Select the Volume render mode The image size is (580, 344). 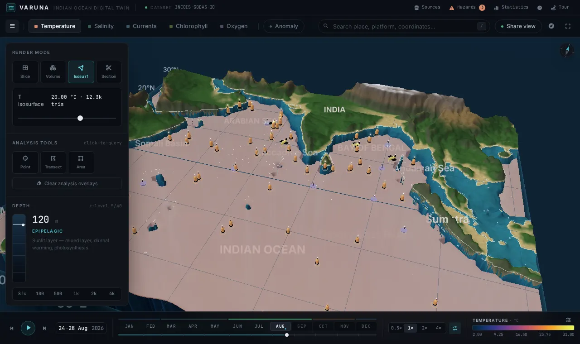(53, 72)
